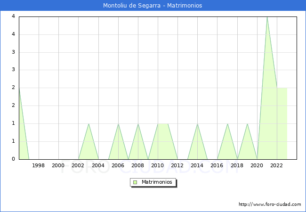
Task: Click the chart title Montoliu de Segarra - Matrimonios
Action: (153, 6)
